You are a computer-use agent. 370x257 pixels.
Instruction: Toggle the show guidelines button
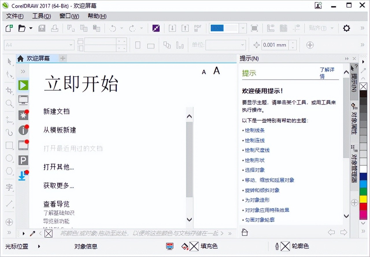(296, 28)
